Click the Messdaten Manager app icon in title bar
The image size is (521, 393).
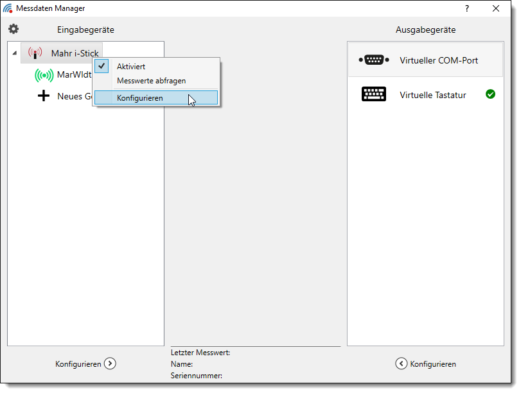pyautogui.click(x=8, y=8)
